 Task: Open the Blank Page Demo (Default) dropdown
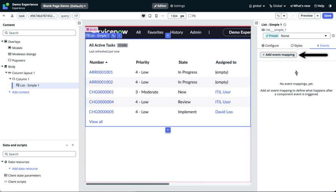point(65,6)
